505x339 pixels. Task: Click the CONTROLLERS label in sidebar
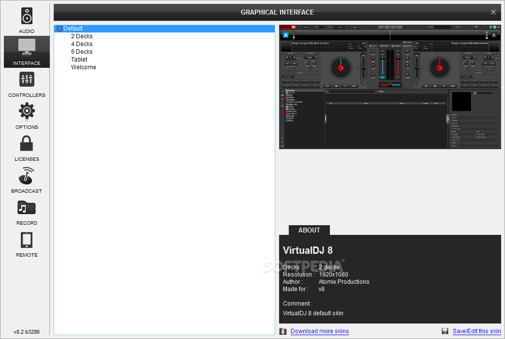coord(27,95)
